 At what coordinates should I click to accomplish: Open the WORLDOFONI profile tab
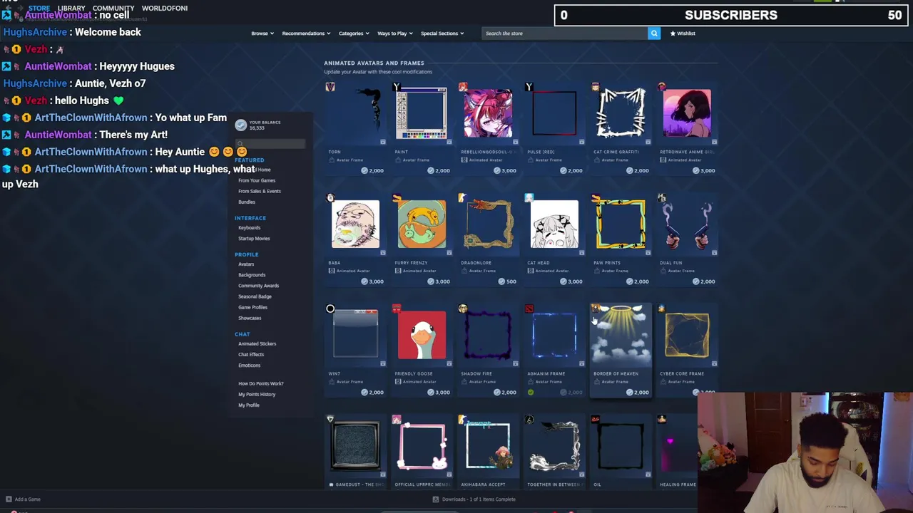165,8
